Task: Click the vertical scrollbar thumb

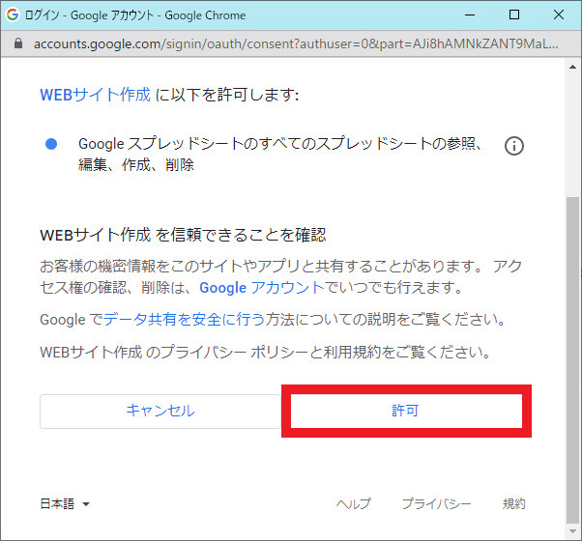Action: 572,360
